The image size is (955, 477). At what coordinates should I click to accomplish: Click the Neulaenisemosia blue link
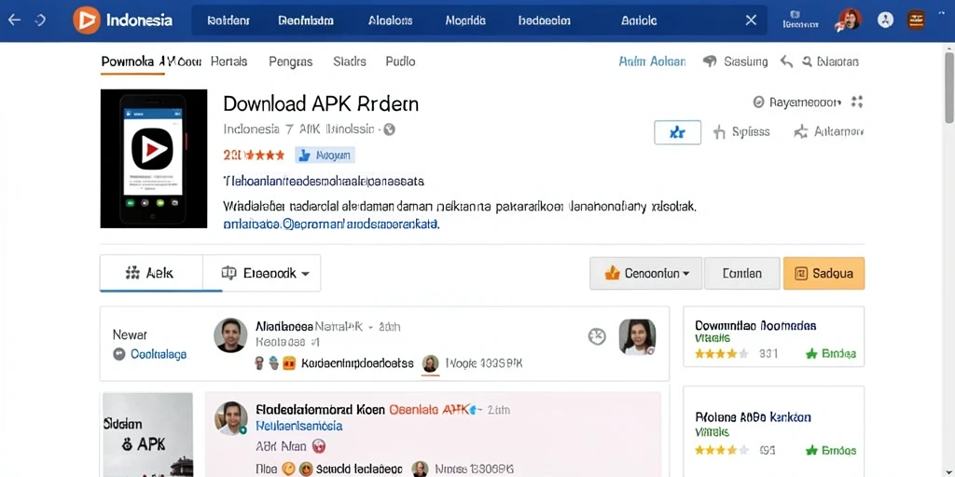[x=299, y=426]
